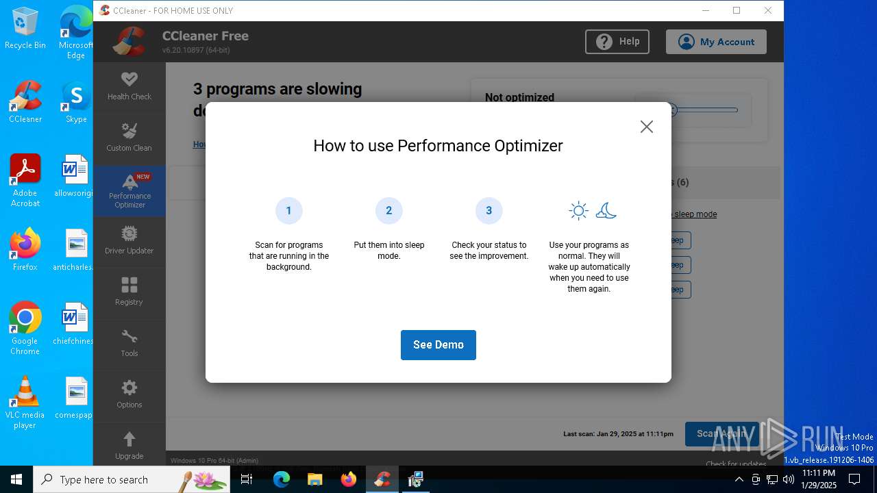Open allowsorigi Word document on desktop

click(x=74, y=176)
